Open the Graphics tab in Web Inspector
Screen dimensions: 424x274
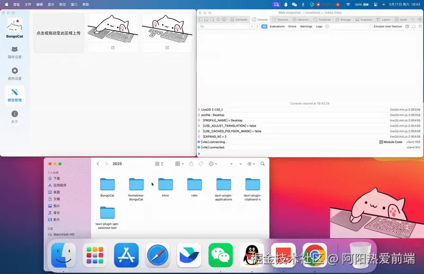click(364, 20)
